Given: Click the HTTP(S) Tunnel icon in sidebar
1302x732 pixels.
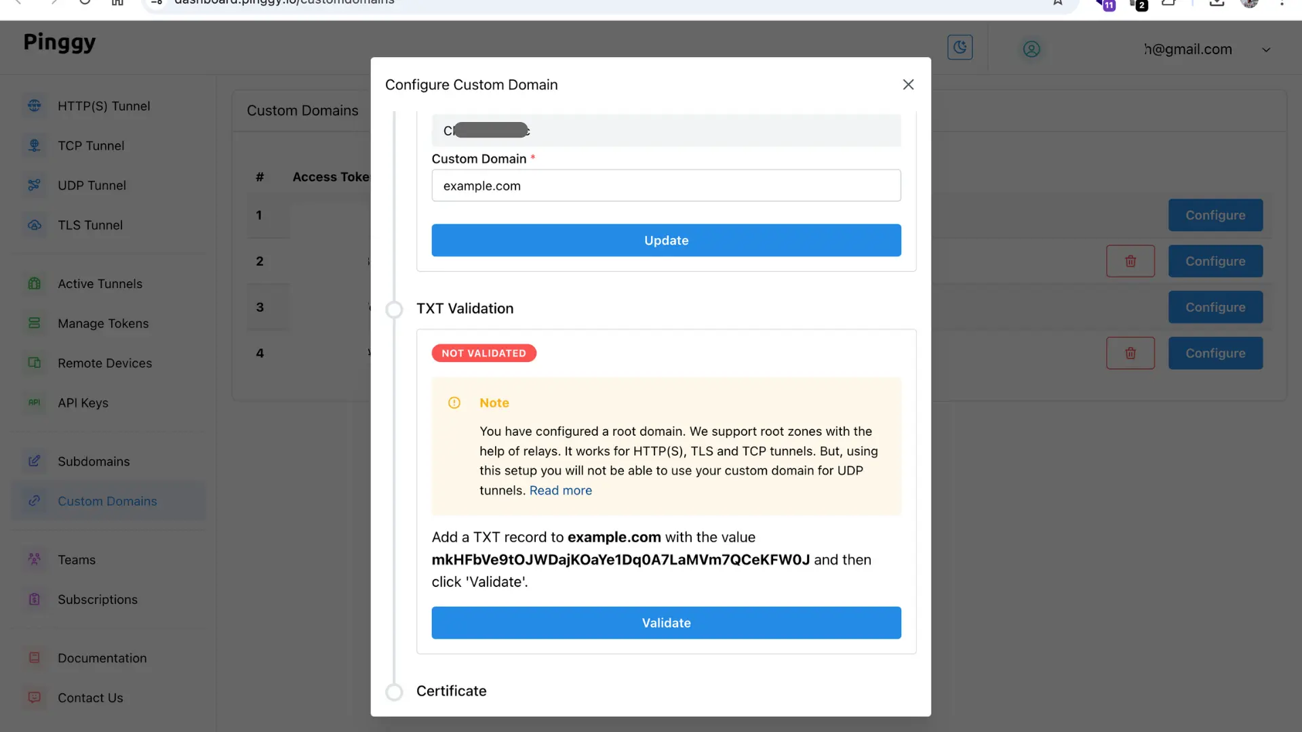Looking at the screenshot, I should 33,106.
